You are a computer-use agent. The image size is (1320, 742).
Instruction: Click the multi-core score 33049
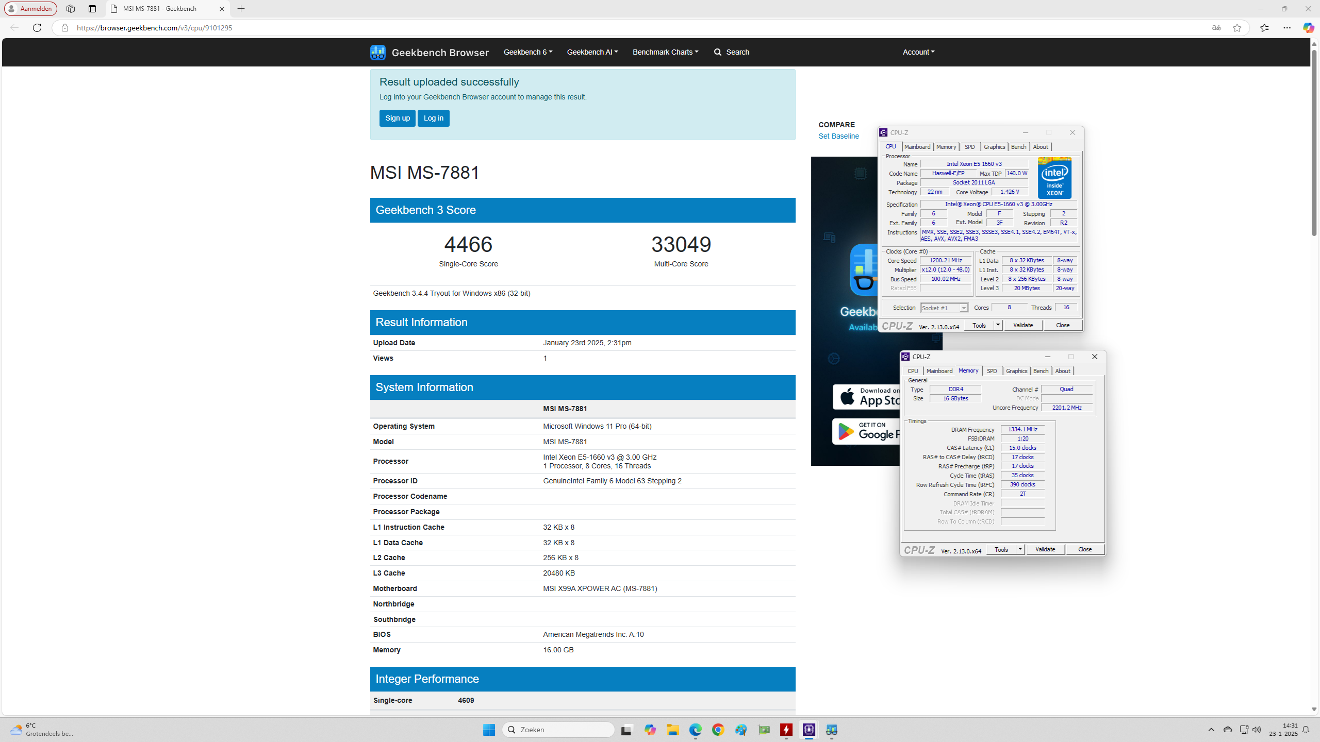point(681,244)
